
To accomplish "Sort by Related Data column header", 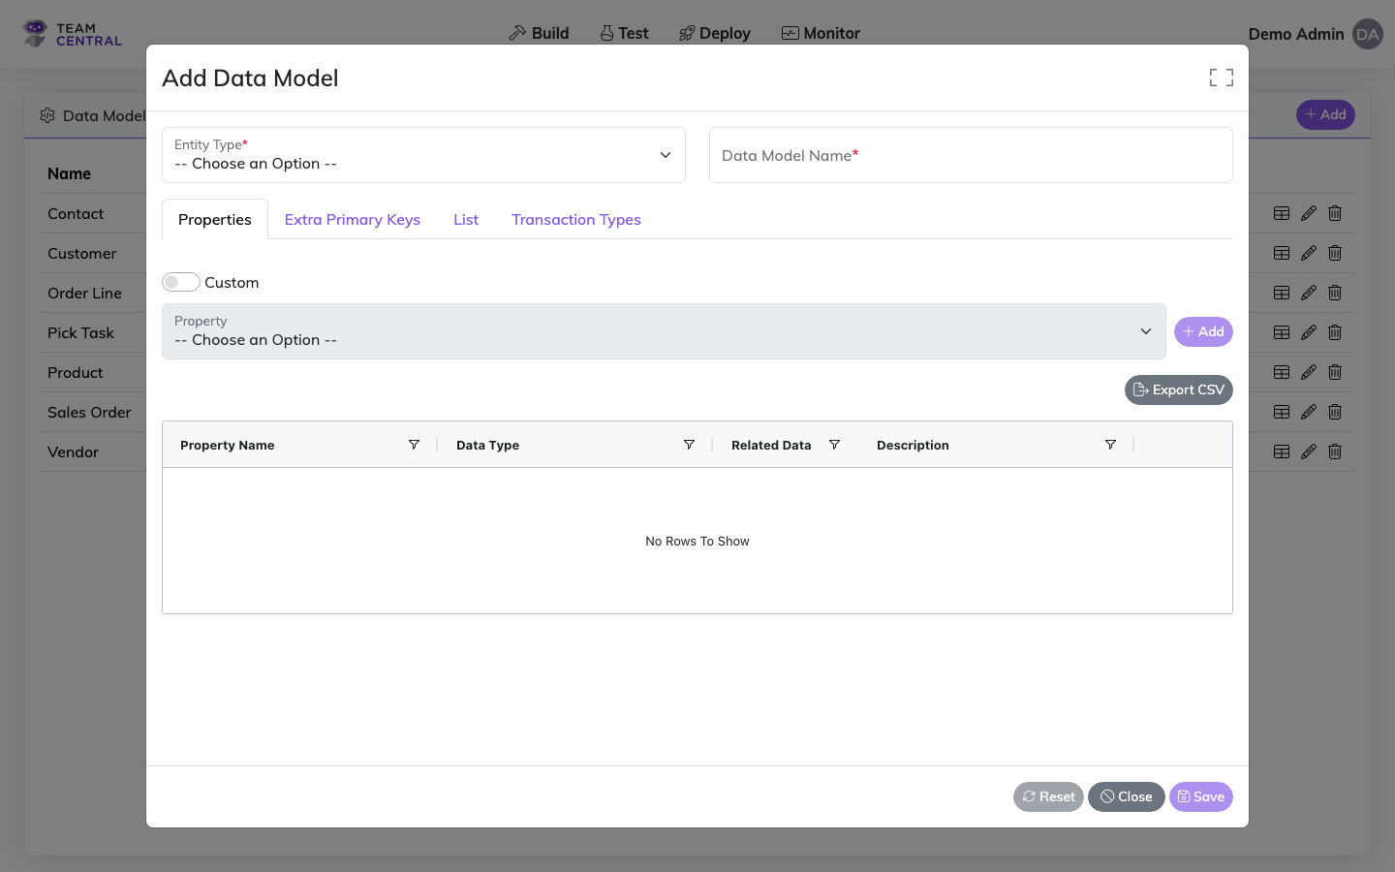I will tap(771, 445).
